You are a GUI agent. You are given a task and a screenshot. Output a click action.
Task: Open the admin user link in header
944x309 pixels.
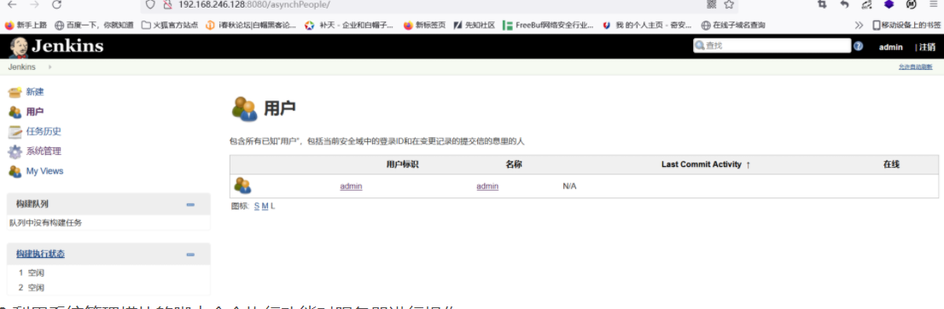890,47
